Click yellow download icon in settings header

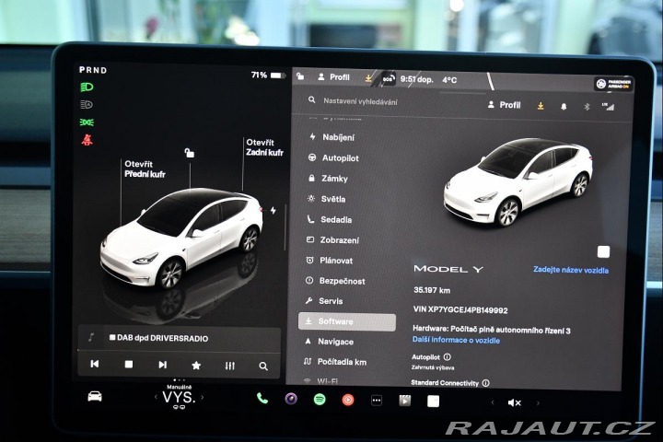coord(541,106)
